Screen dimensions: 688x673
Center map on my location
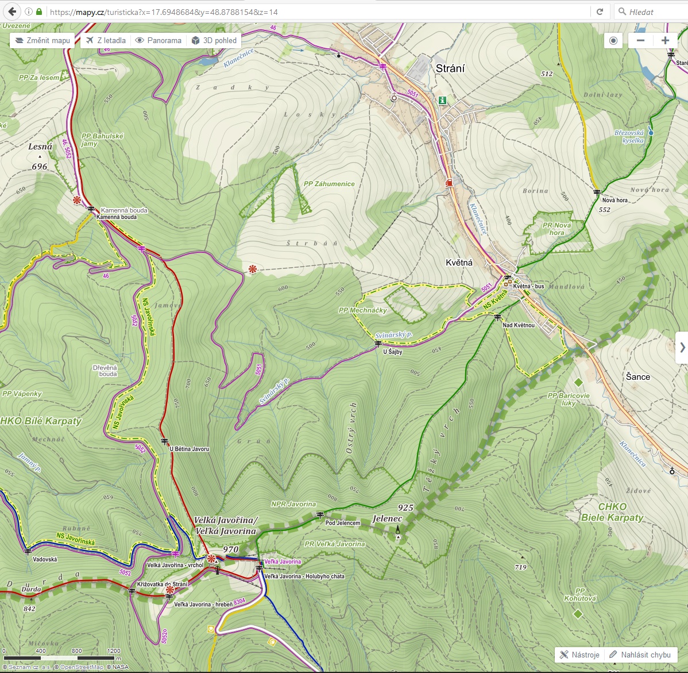click(613, 40)
